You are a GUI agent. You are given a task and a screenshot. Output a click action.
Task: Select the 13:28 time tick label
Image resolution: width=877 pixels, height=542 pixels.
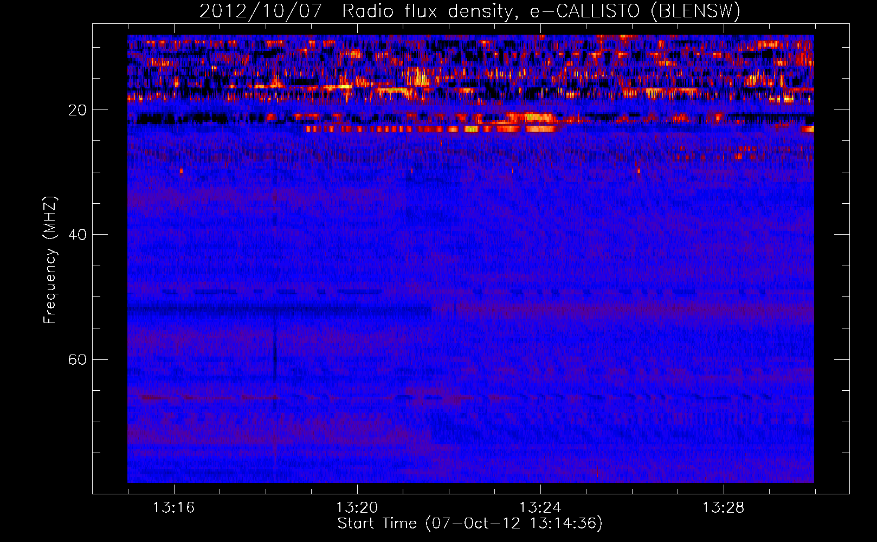(723, 508)
